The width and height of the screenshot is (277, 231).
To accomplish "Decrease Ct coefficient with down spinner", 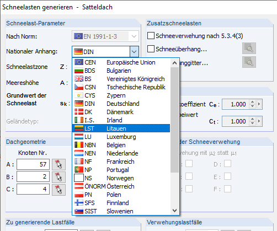I will pos(252,123).
